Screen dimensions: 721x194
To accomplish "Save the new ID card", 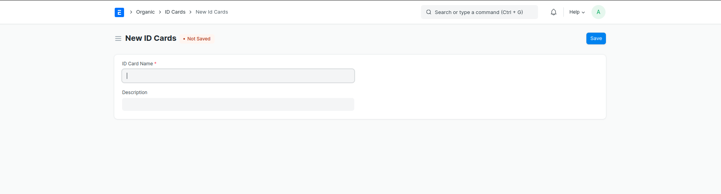I will pos(596,38).
